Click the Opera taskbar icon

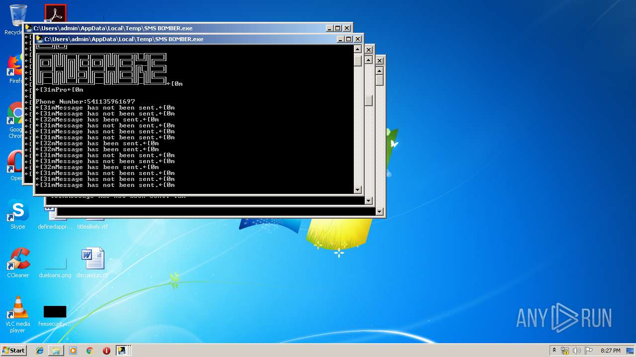click(106, 351)
